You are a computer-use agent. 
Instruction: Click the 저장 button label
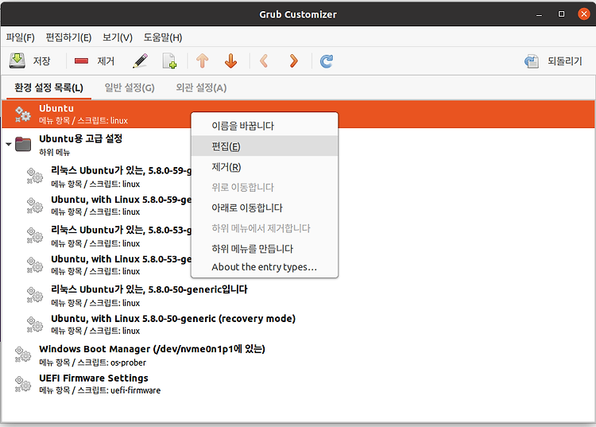(x=41, y=61)
